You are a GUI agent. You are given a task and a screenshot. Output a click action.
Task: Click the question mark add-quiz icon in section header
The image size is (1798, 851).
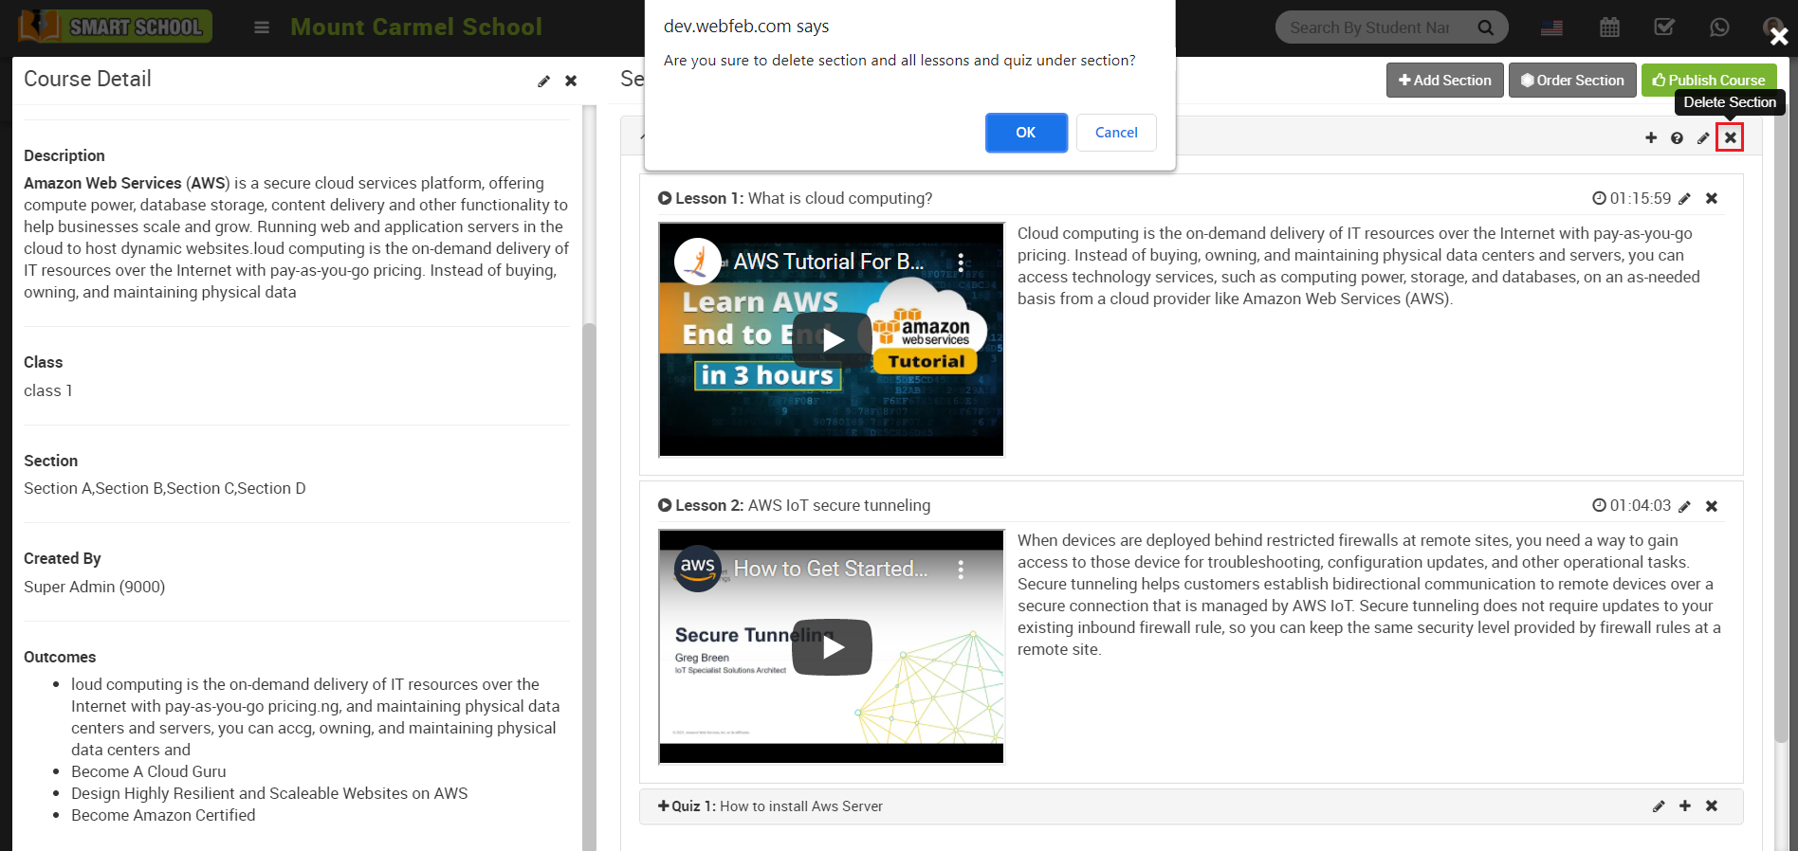click(x=1677, y=138)
